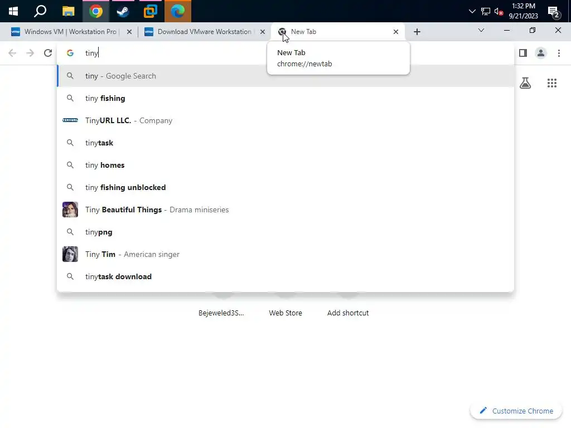
Task: Launch Steam from the taskbar
Action: tap(123, 11)
